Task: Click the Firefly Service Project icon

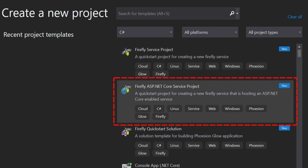Action: [126, 51]
